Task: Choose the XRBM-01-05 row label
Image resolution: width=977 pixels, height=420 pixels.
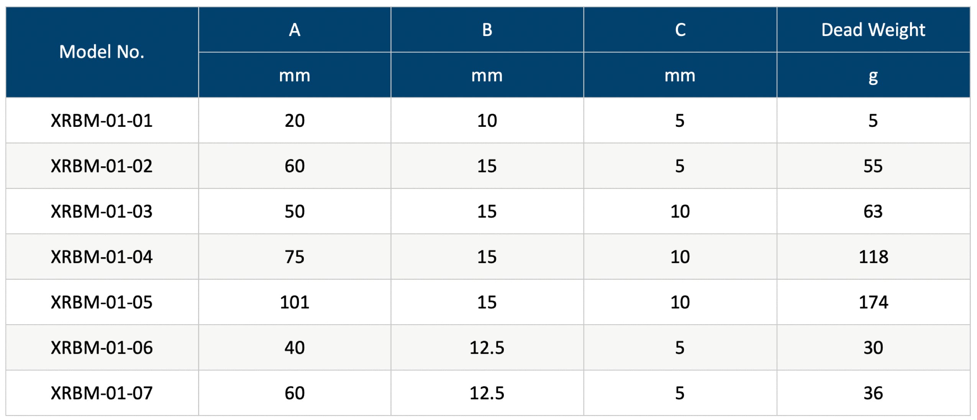Action: coord(102,302)
